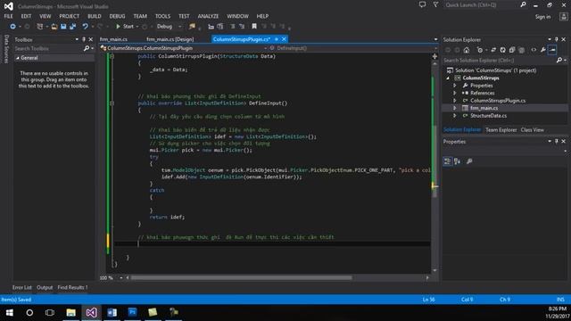Close the ColumnStirrupsPlugin.cs tab

[284, 39]
